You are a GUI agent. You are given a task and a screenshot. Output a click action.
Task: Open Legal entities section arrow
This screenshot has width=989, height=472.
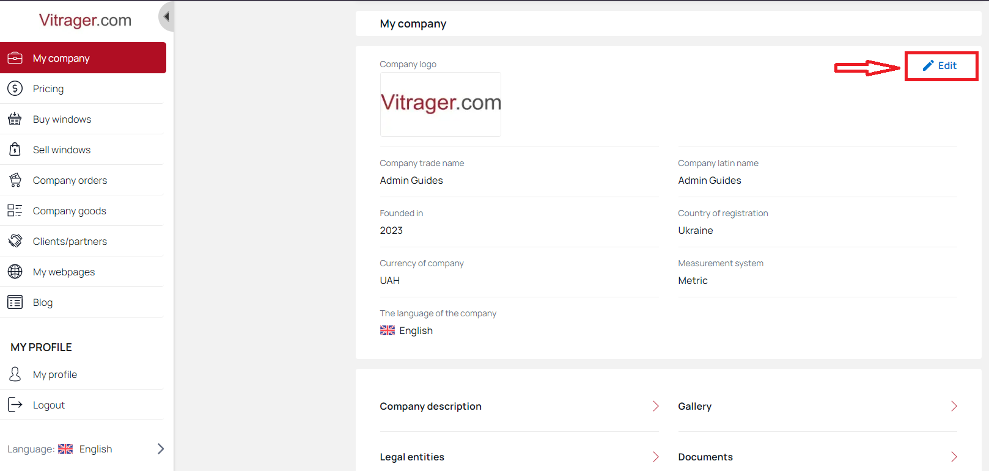pyautogui.click(x=655, y=457)
